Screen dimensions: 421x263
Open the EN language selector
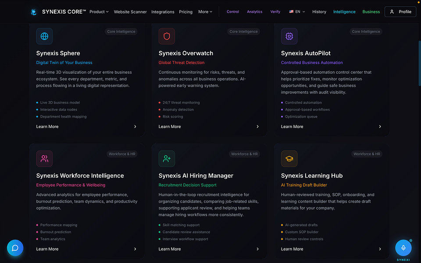pyautogui.click(x=297, y=12)
